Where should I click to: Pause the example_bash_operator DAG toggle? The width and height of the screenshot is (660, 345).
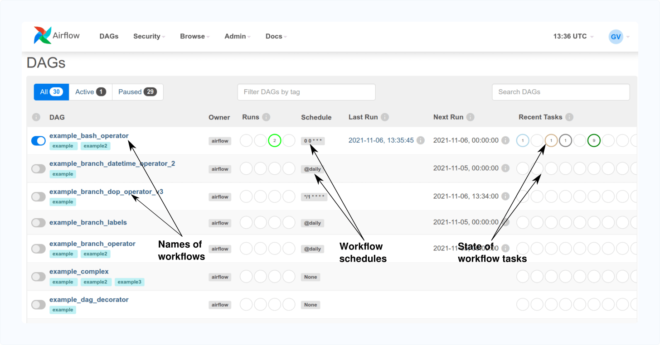(39, 141)
